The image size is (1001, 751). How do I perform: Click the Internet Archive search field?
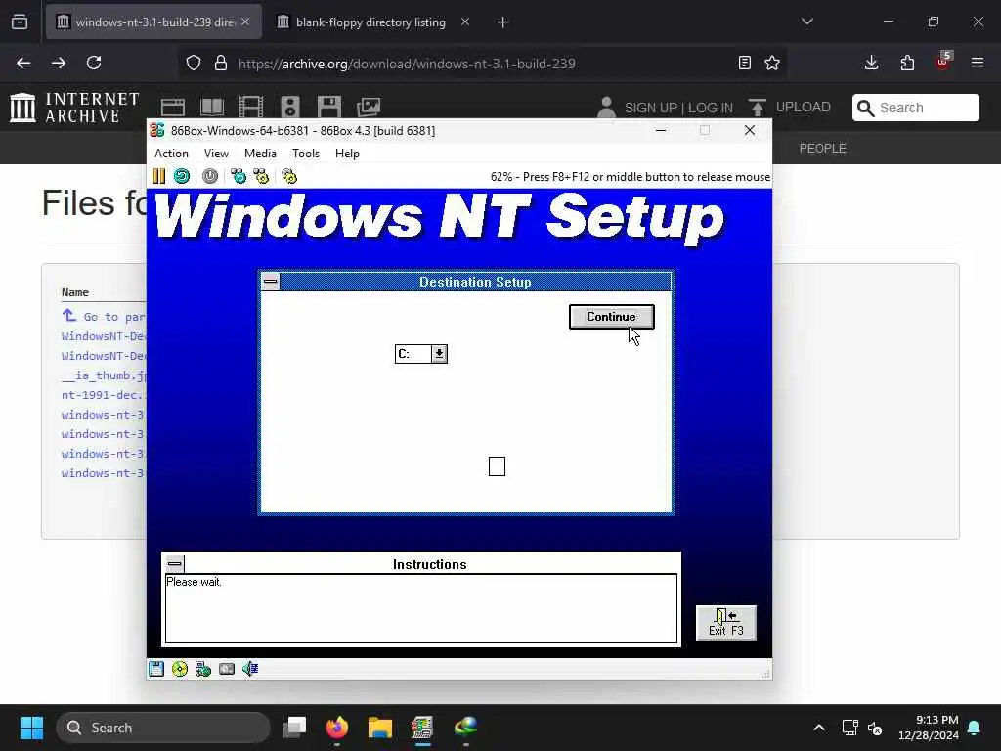916,108
